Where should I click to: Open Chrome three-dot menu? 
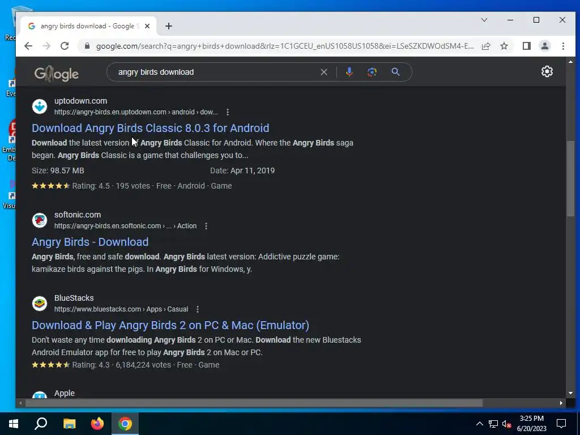[563, 46]
